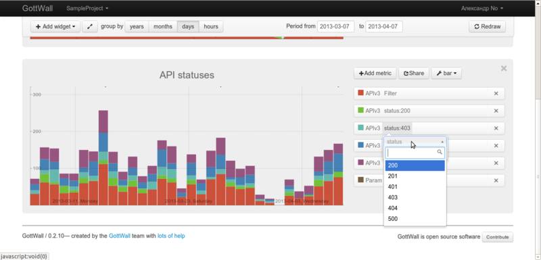The height and width of the screenshot is (260, 541).
Task: Click the brown Param color swatch
Action: [361, 180]
